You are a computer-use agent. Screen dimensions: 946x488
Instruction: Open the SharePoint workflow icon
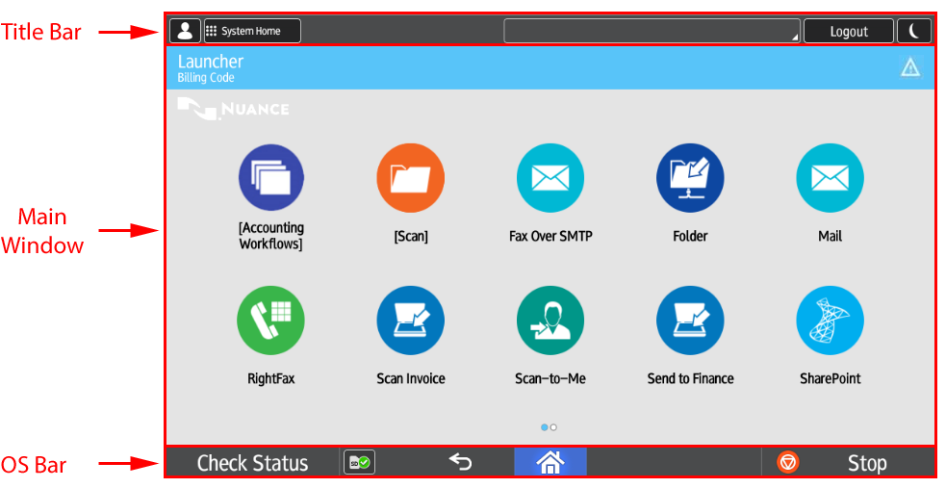830,321
